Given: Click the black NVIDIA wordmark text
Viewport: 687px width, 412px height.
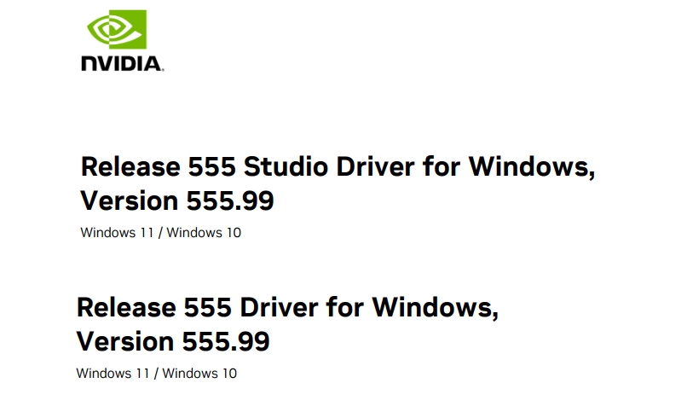Looking at the screenshot, I should coord(123,64).
